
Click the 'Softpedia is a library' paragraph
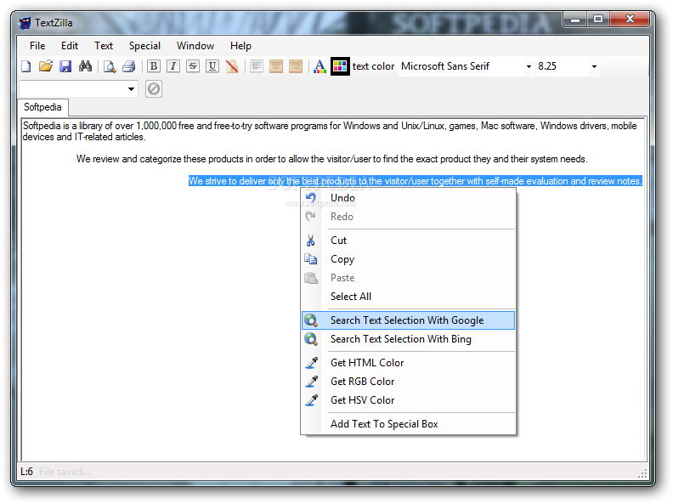(x=329, y=132)
